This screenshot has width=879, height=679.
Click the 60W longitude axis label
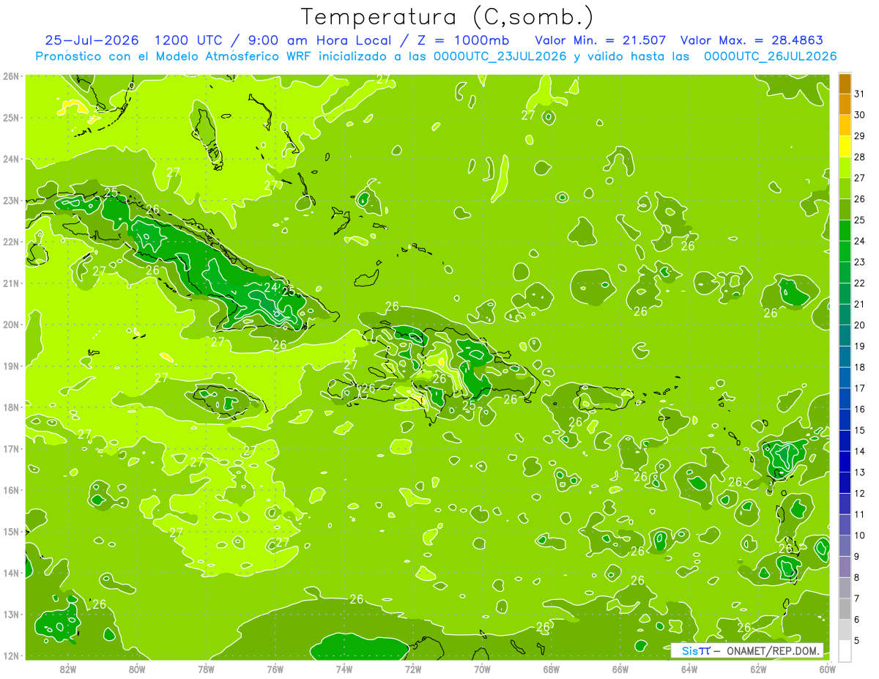click(x=828, y=669)
